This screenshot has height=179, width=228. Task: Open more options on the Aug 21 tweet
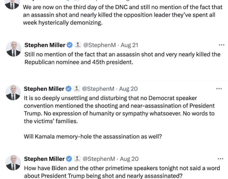coord(221,45)
